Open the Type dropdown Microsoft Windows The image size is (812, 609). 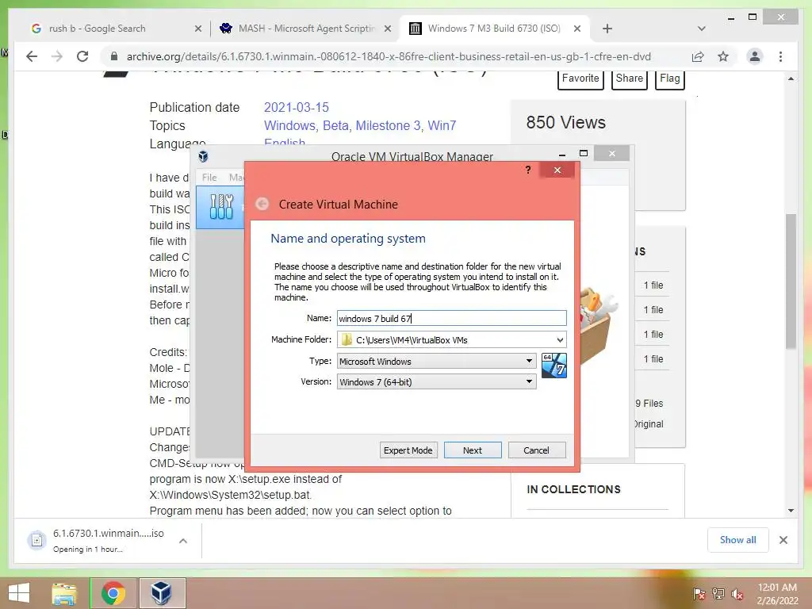(437, 361)
